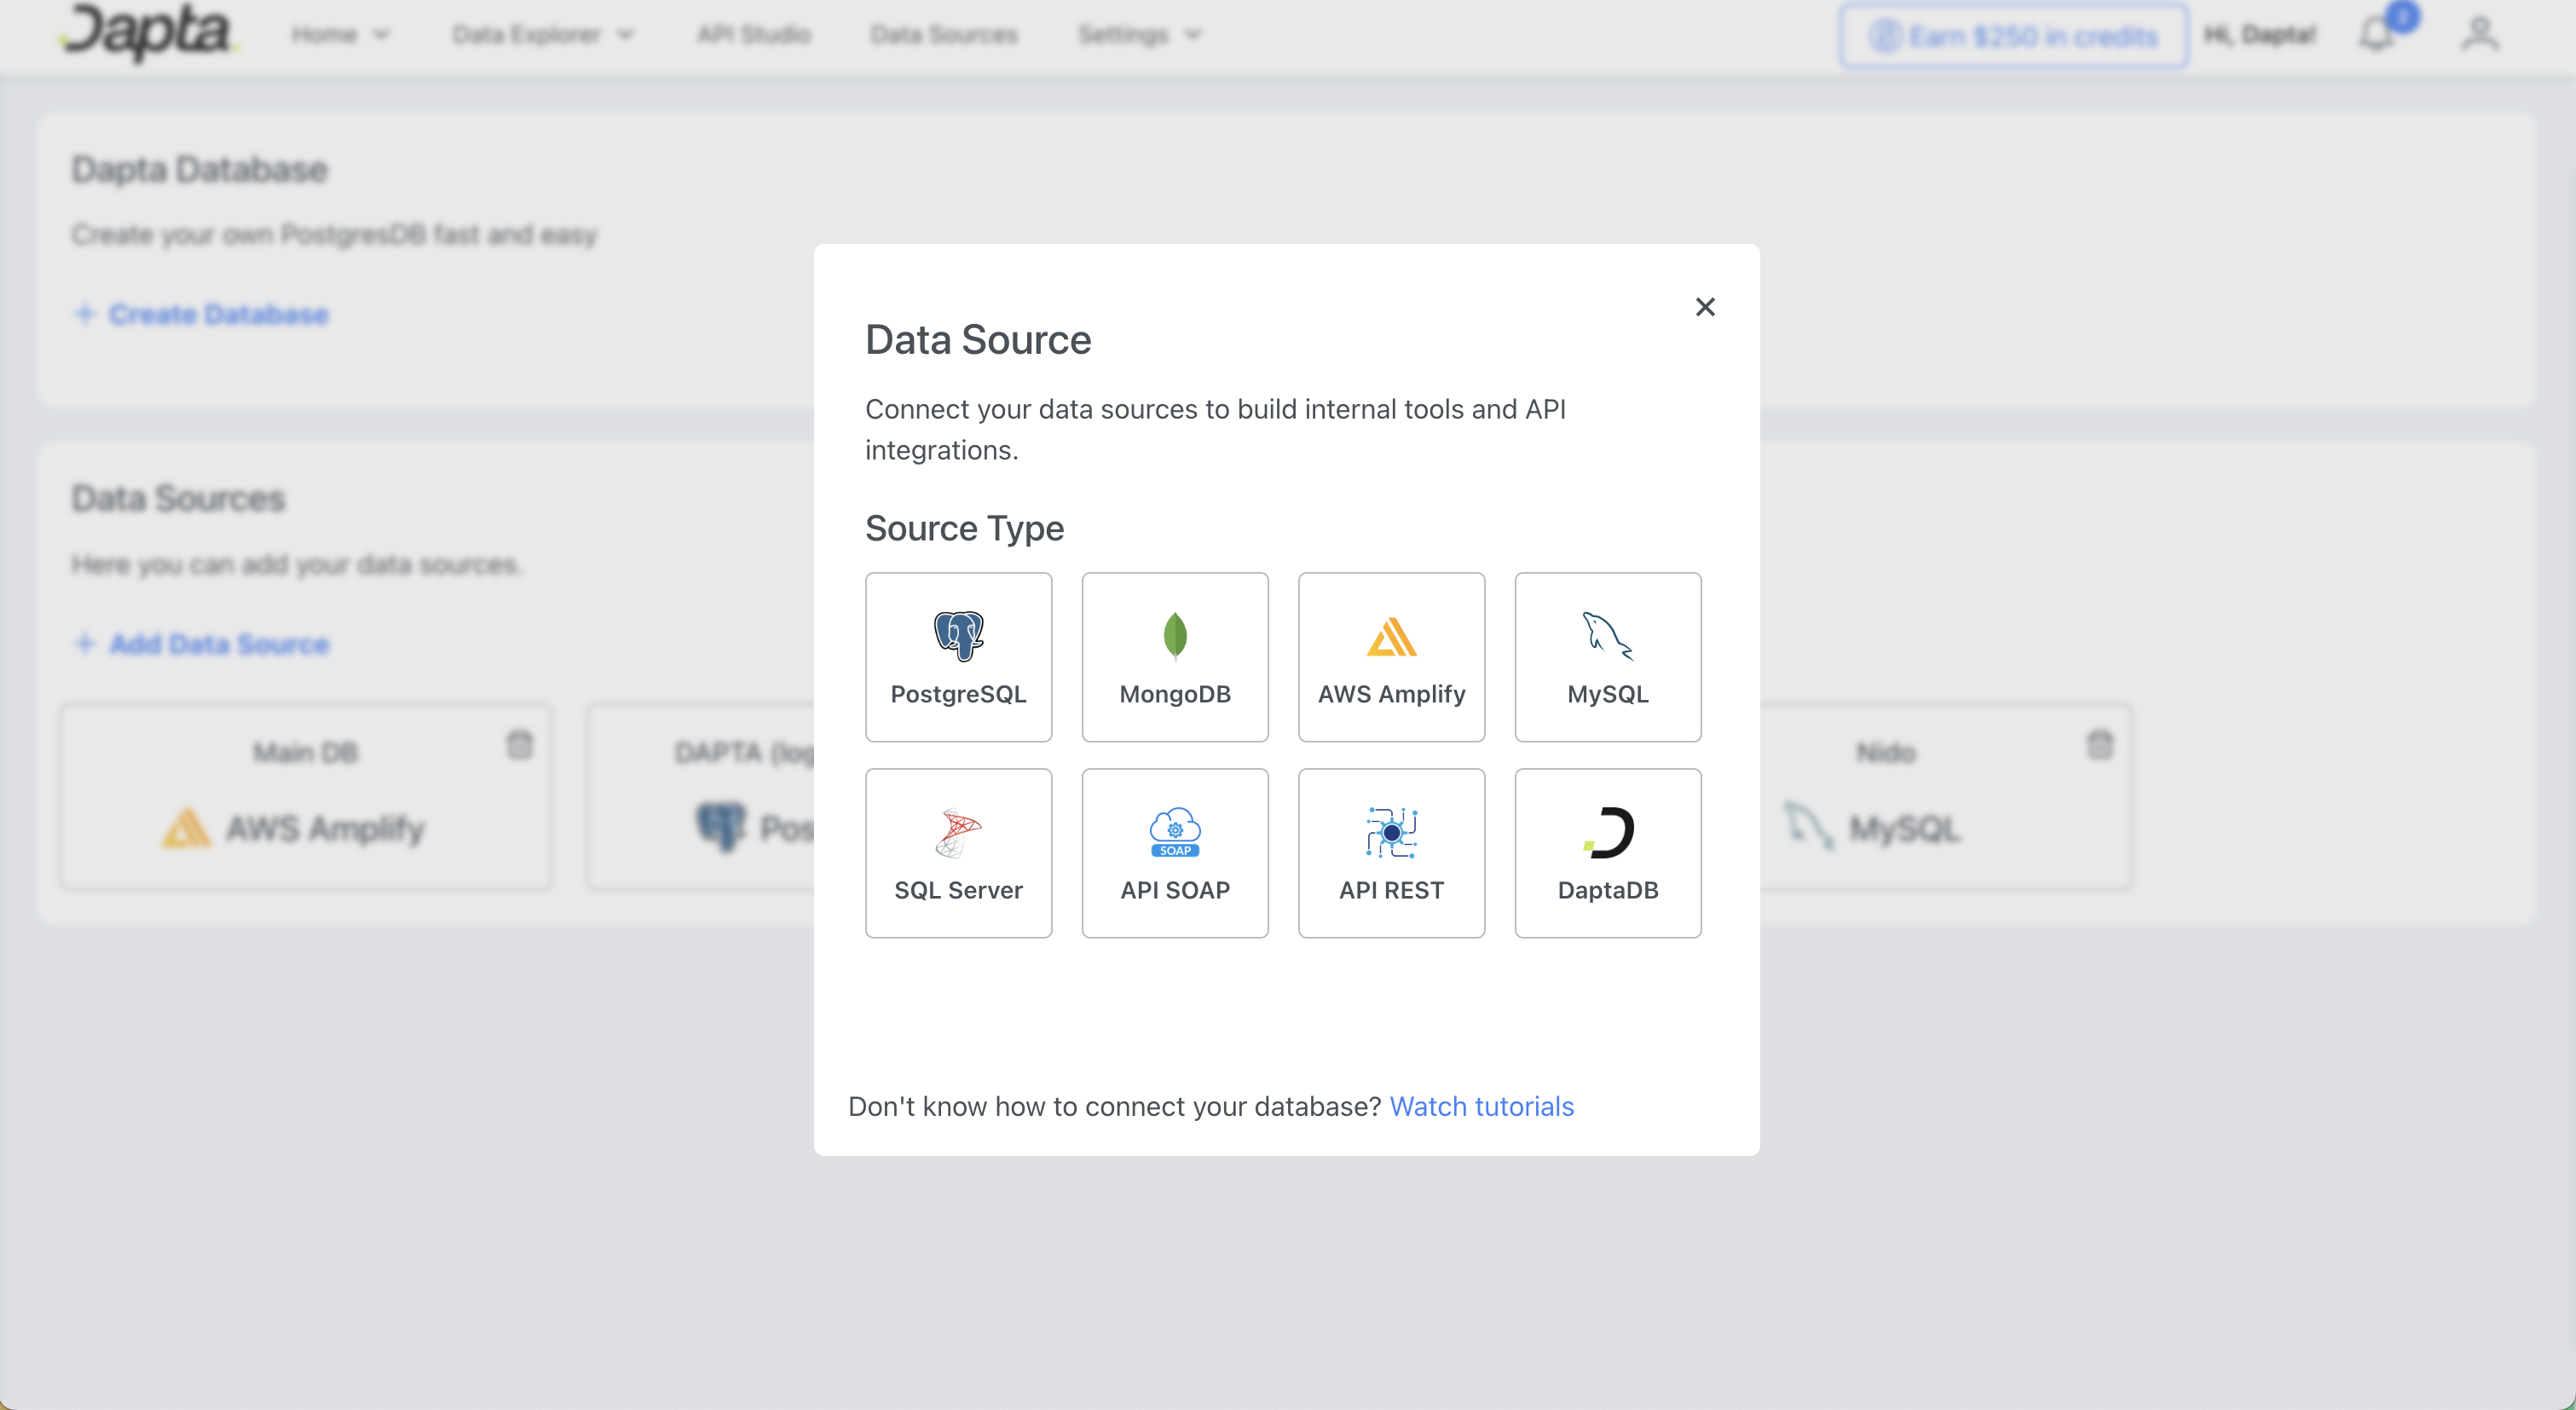2576x1410 pixels.
Task: Go to API Studio in navbar
Action: (754, 35)
